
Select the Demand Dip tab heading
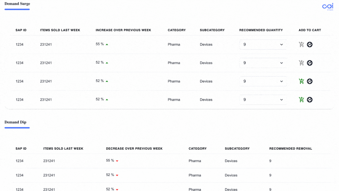(x=15, y=122)
